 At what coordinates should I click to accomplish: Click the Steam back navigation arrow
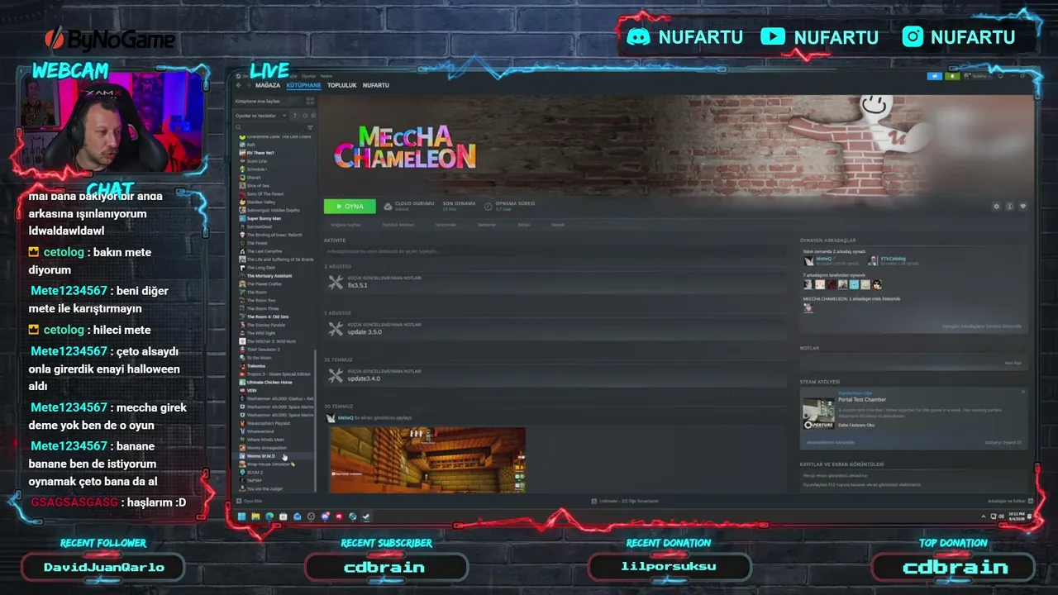tap(239, 85)
